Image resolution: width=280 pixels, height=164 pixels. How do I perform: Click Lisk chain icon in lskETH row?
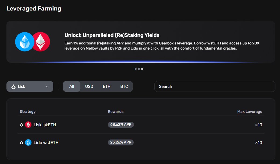[x=22, y=125]
